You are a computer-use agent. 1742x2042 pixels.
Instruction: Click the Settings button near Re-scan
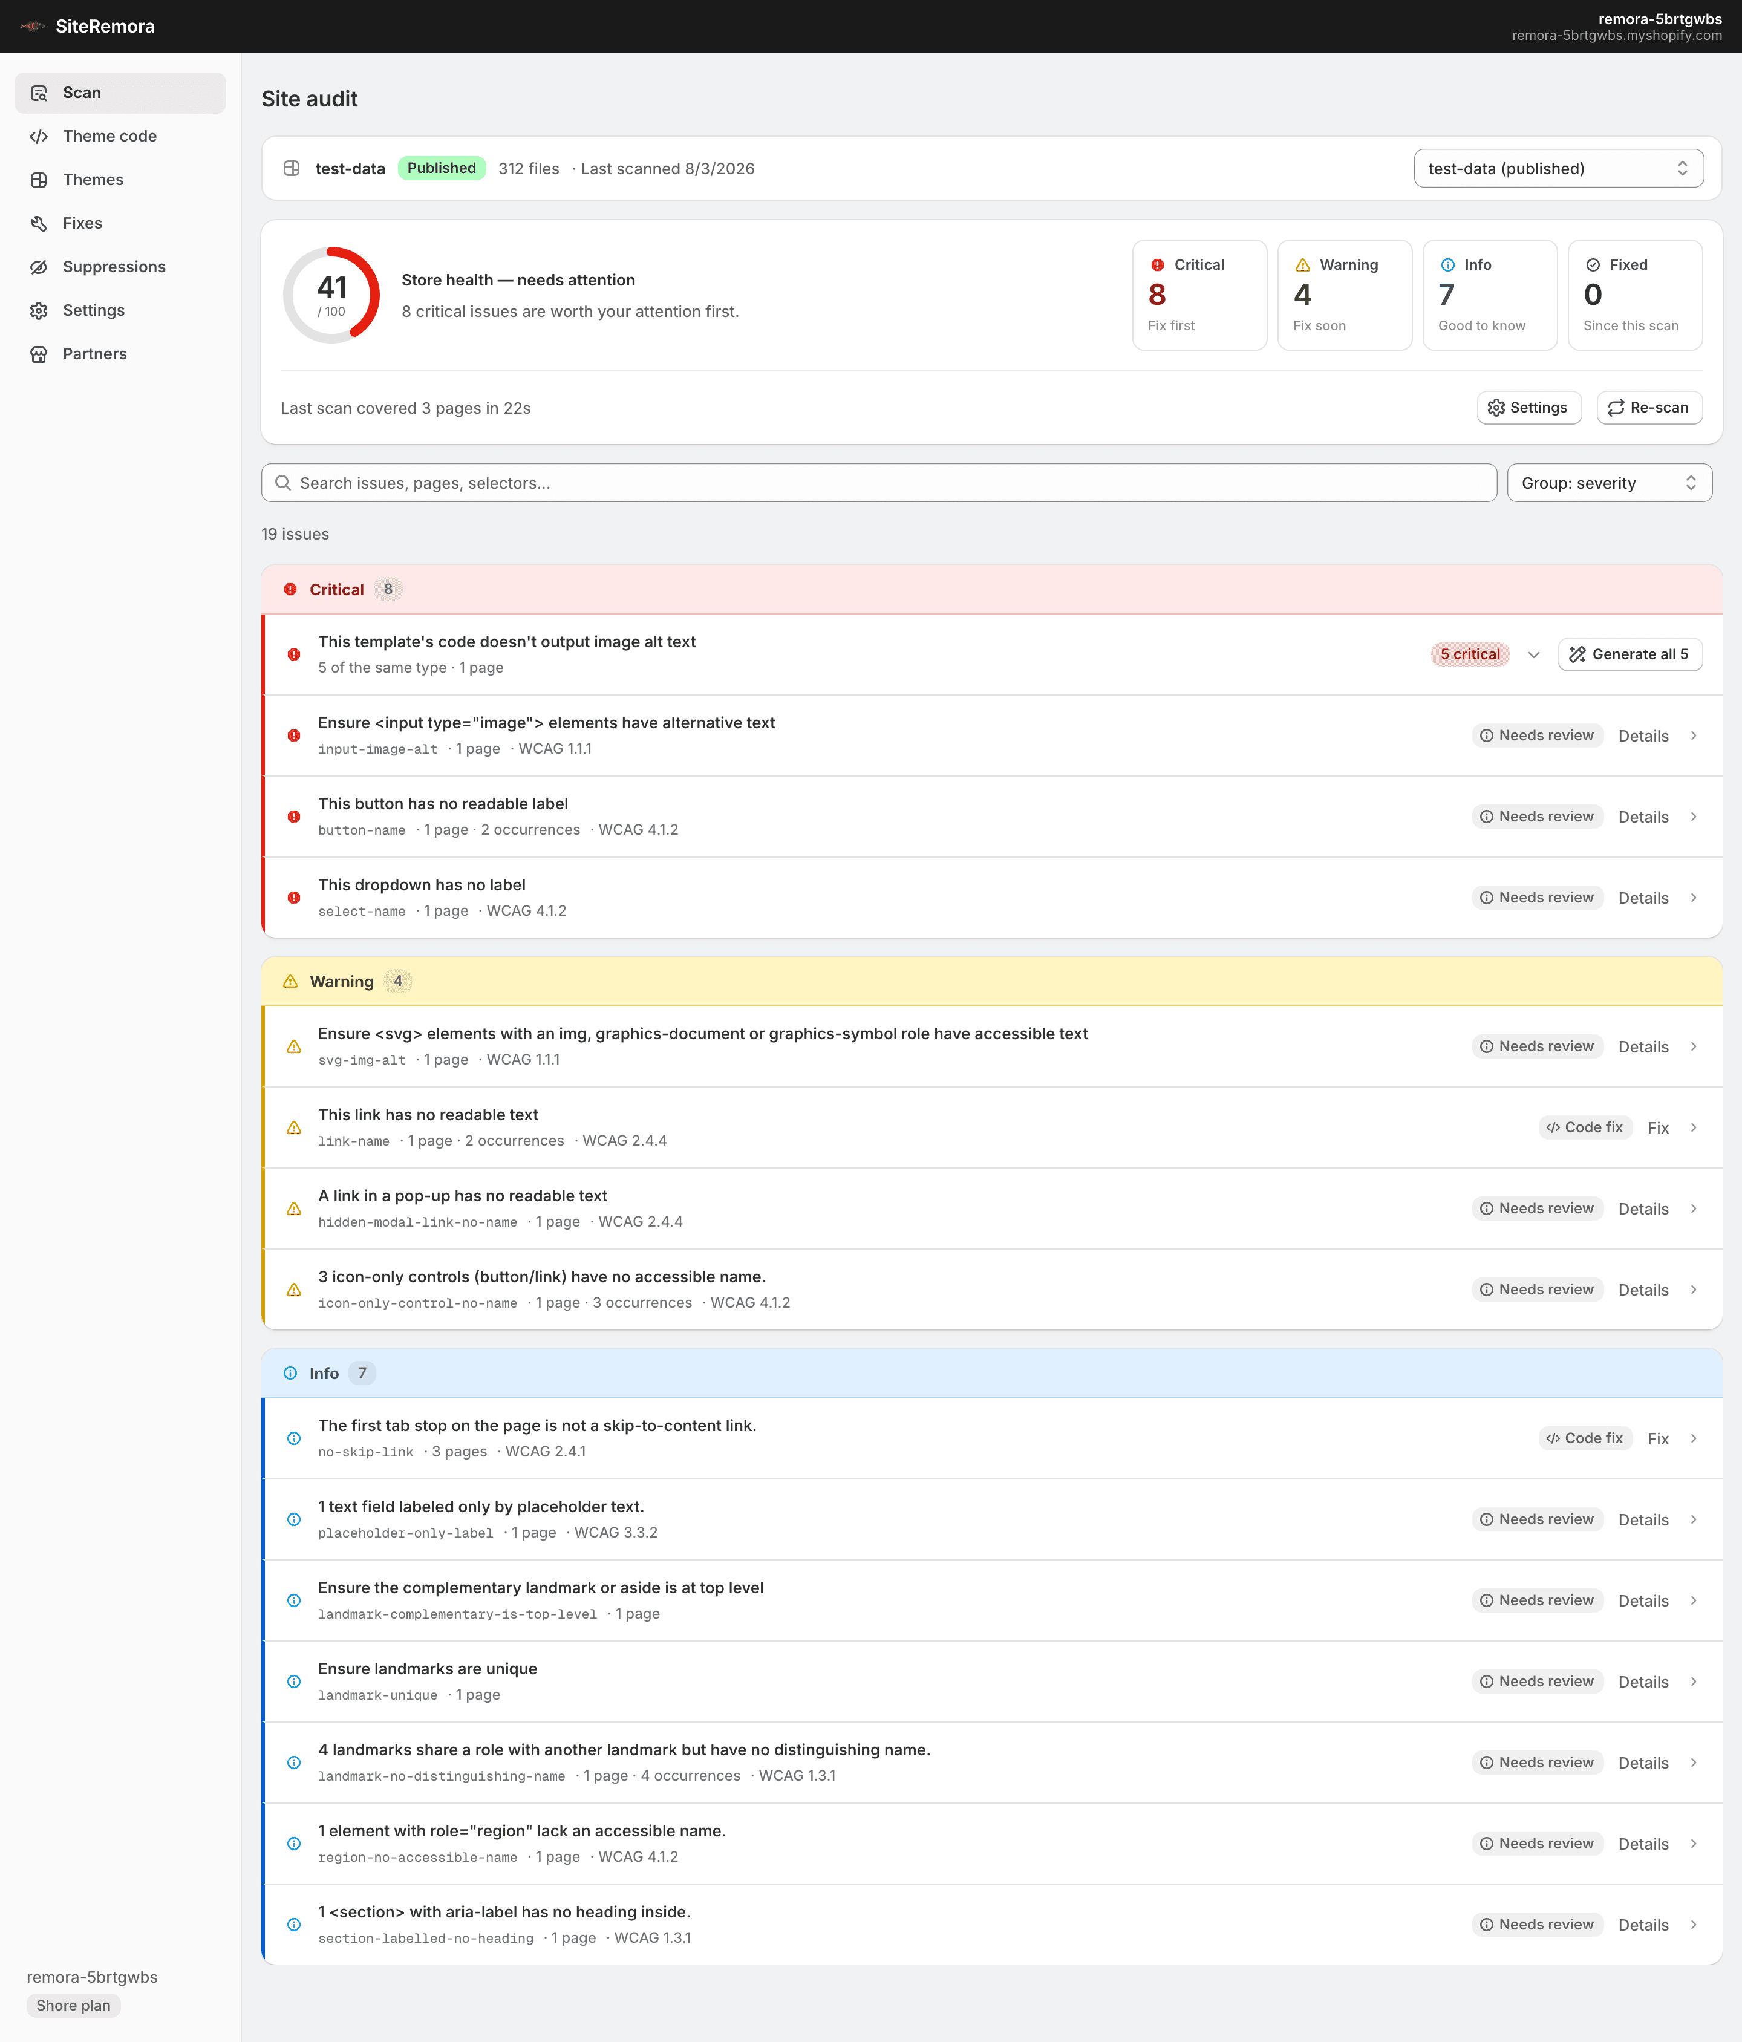coord(1528,408)
